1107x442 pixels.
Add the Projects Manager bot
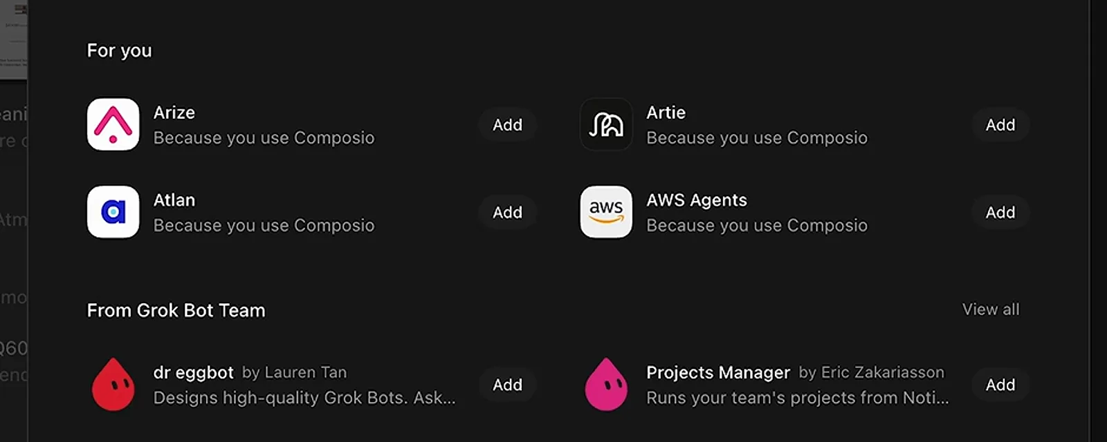click(x=1000, y=385)
